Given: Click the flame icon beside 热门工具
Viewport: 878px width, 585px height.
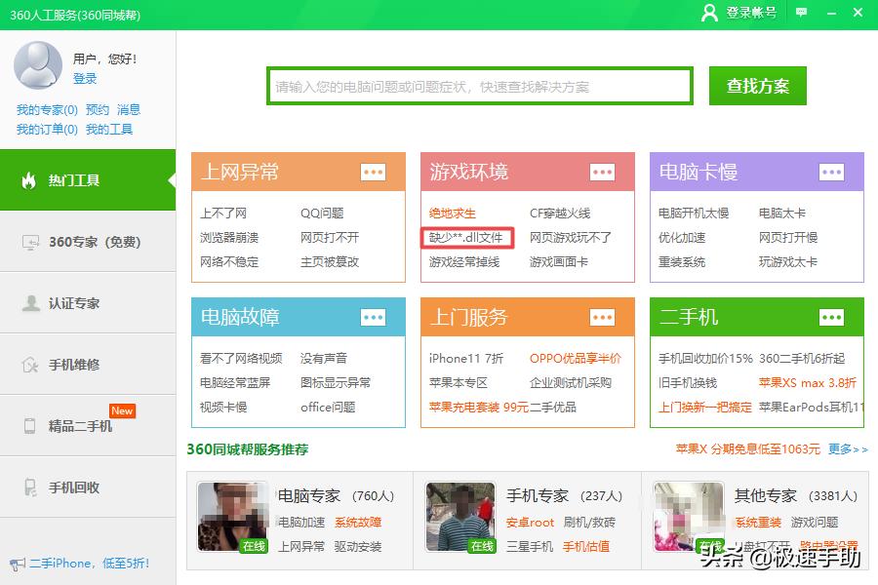Looking at the screenshot, I should 28,180.
